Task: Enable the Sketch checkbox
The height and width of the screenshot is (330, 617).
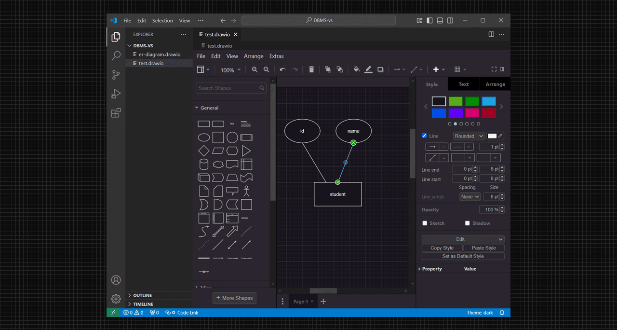Action: click(425, 223)
